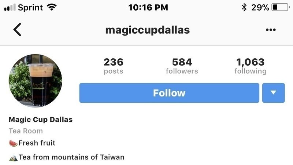Tap the cellular signal bars icon
Screen dimensions: 293x165
10,7
